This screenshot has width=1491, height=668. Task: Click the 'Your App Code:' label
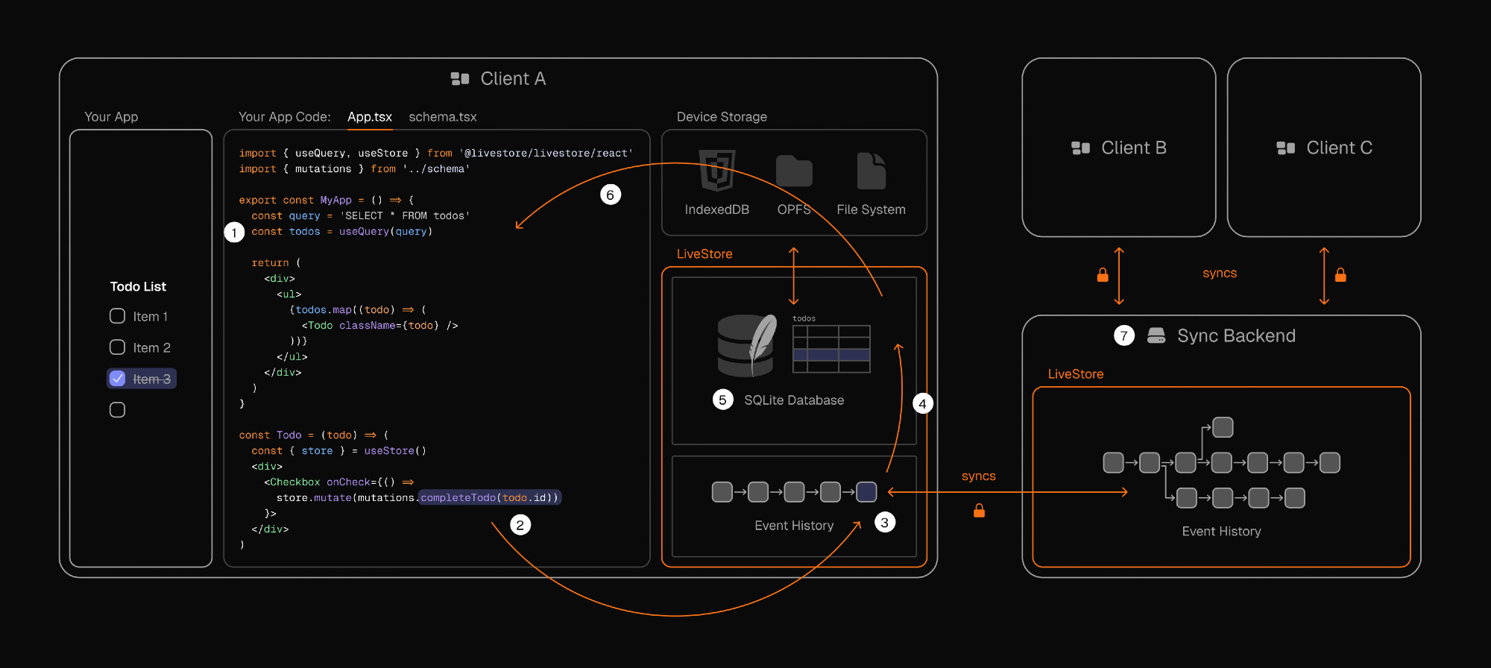285,117
